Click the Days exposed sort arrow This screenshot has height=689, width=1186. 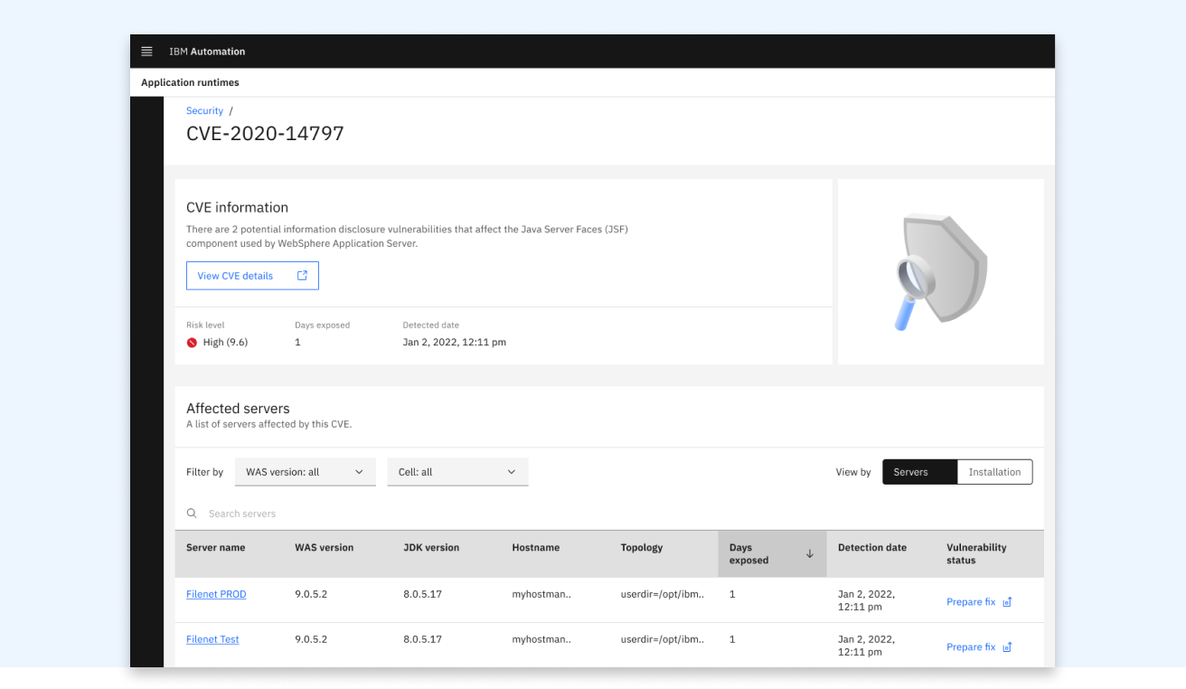coord(809,554)
